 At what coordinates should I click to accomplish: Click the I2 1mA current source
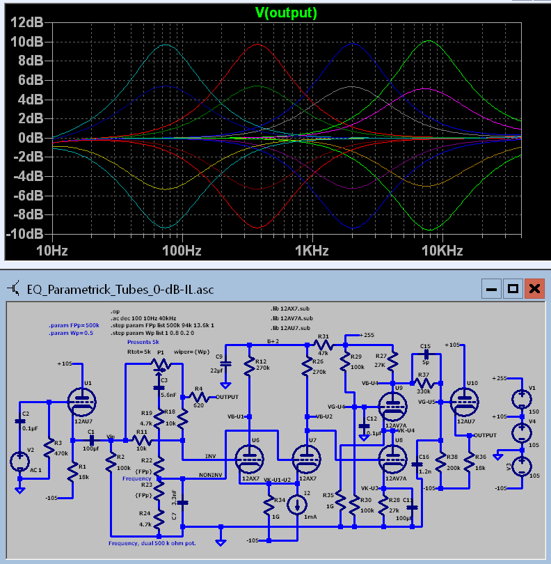coord(298,506)
